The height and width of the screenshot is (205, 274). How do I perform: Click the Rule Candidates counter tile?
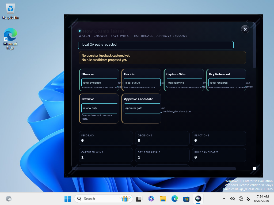(x=219, y=155)
